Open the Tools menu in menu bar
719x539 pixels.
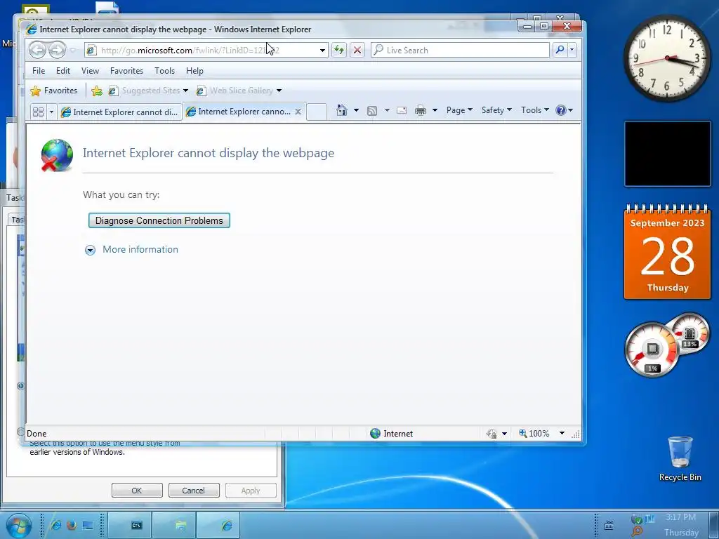tap(164, 71)
